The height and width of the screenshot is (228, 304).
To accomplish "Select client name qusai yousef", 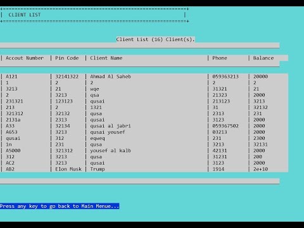I will (108, 132).
